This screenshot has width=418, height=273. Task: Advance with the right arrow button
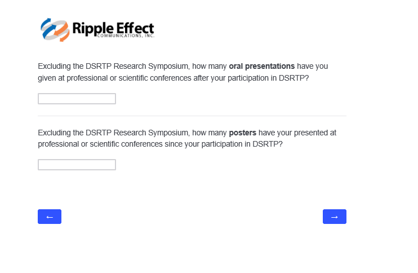(334, 217)
